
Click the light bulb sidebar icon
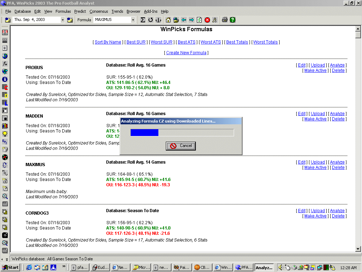[x=5, y=134]
